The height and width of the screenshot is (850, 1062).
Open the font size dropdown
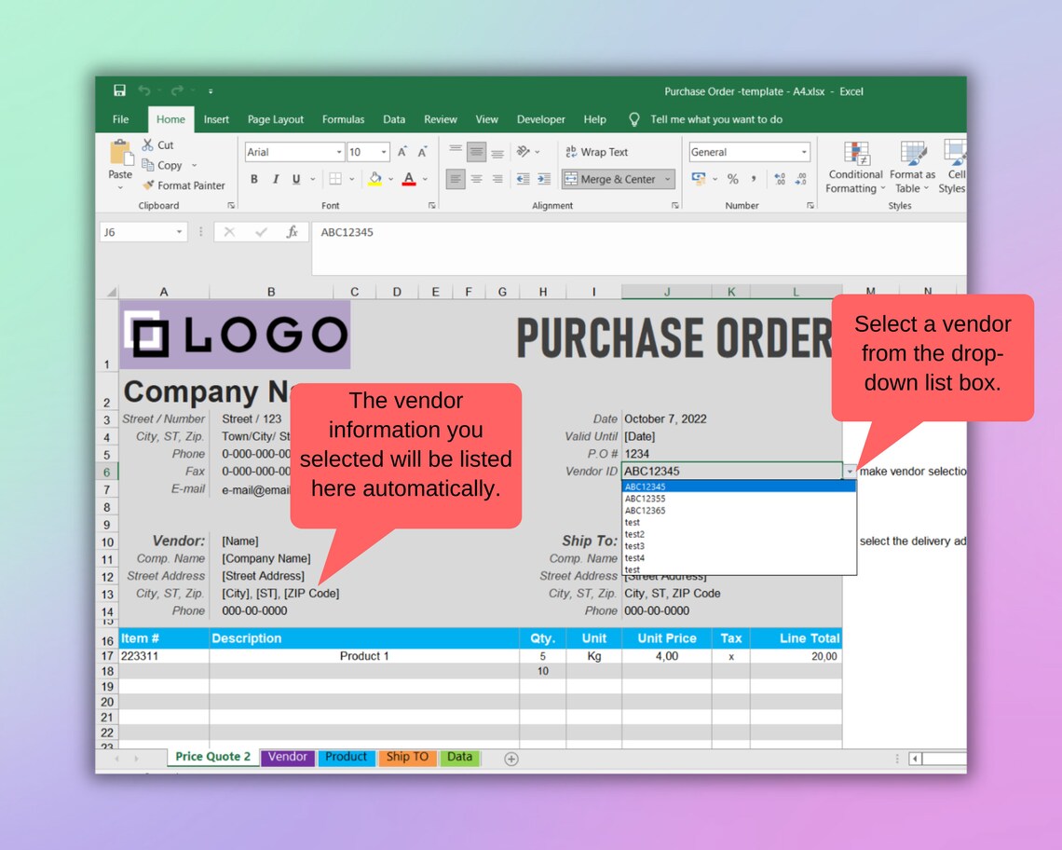point(385,152)
